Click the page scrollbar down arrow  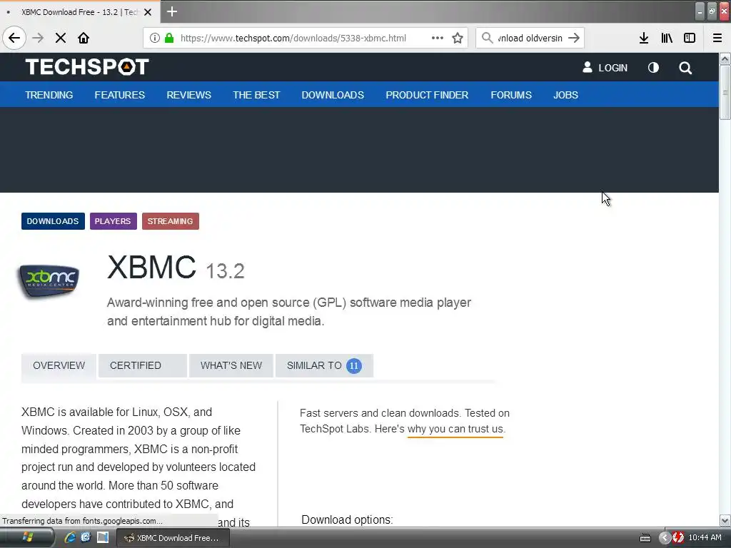(725, 520)
